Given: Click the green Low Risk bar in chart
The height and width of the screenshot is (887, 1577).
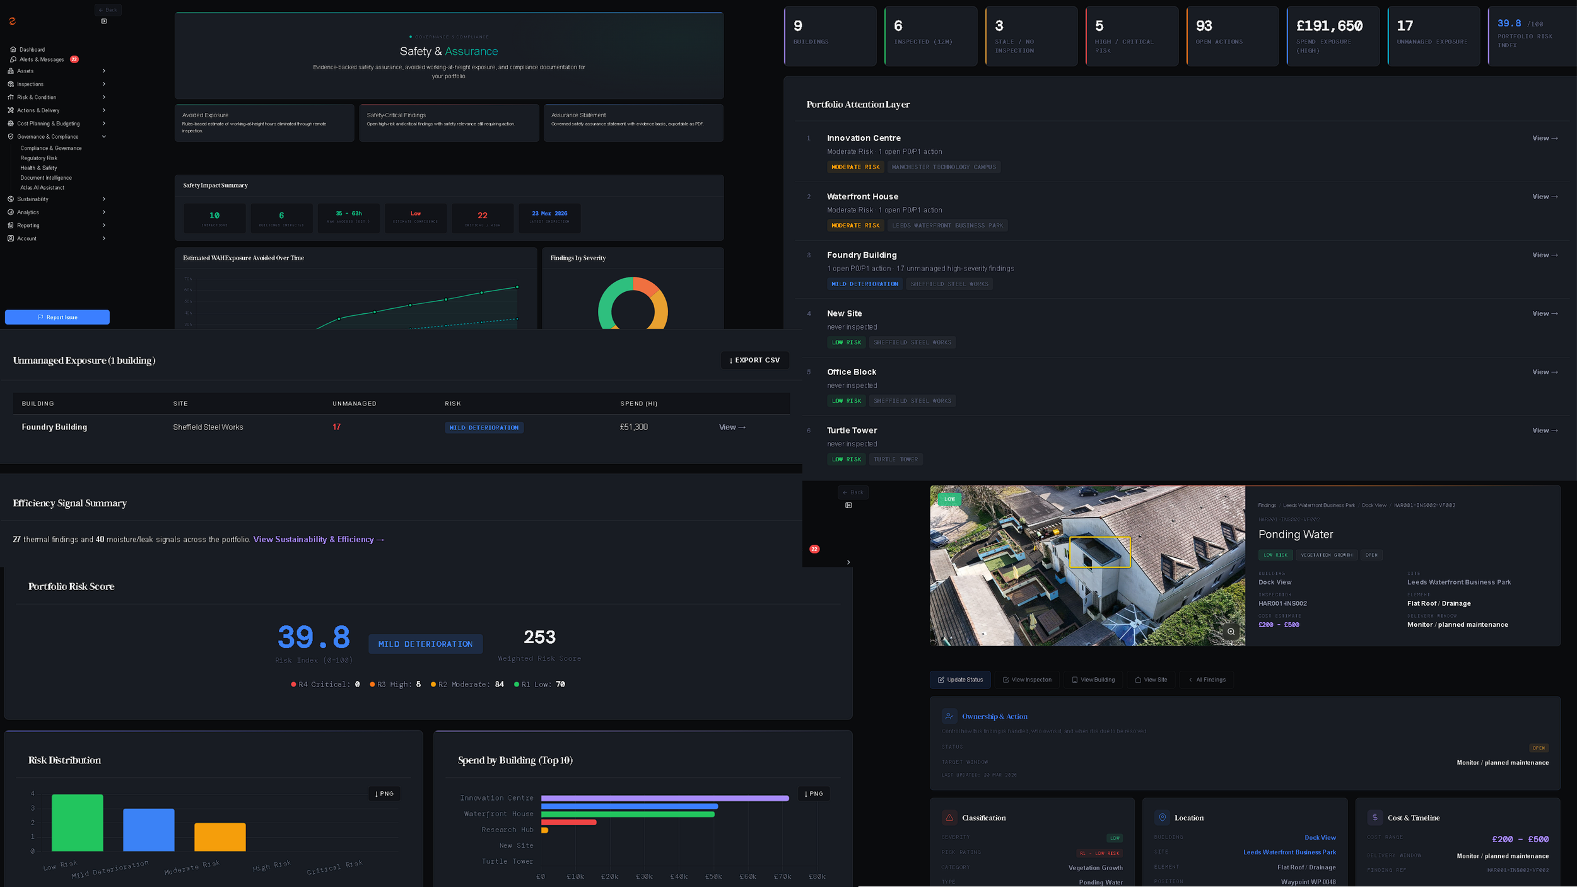Looking at the screenshot, I should click(x=77, y=823).
